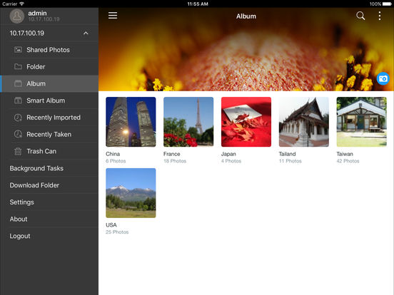Open the Settings entry
This screenshot has width=394, height=295.
(x=49, y=202)
